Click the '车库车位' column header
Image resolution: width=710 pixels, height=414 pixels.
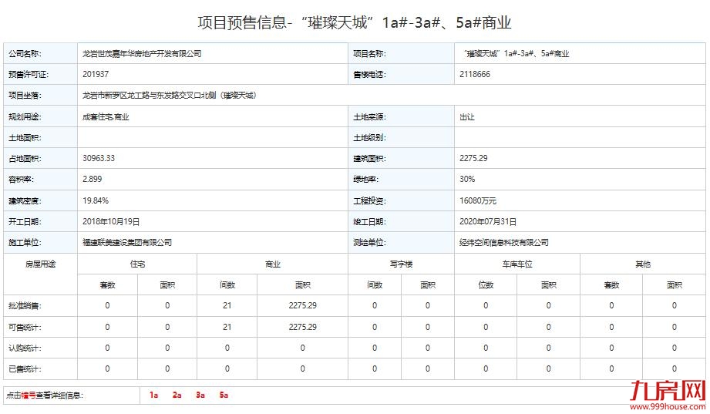[x=517, y=264]
